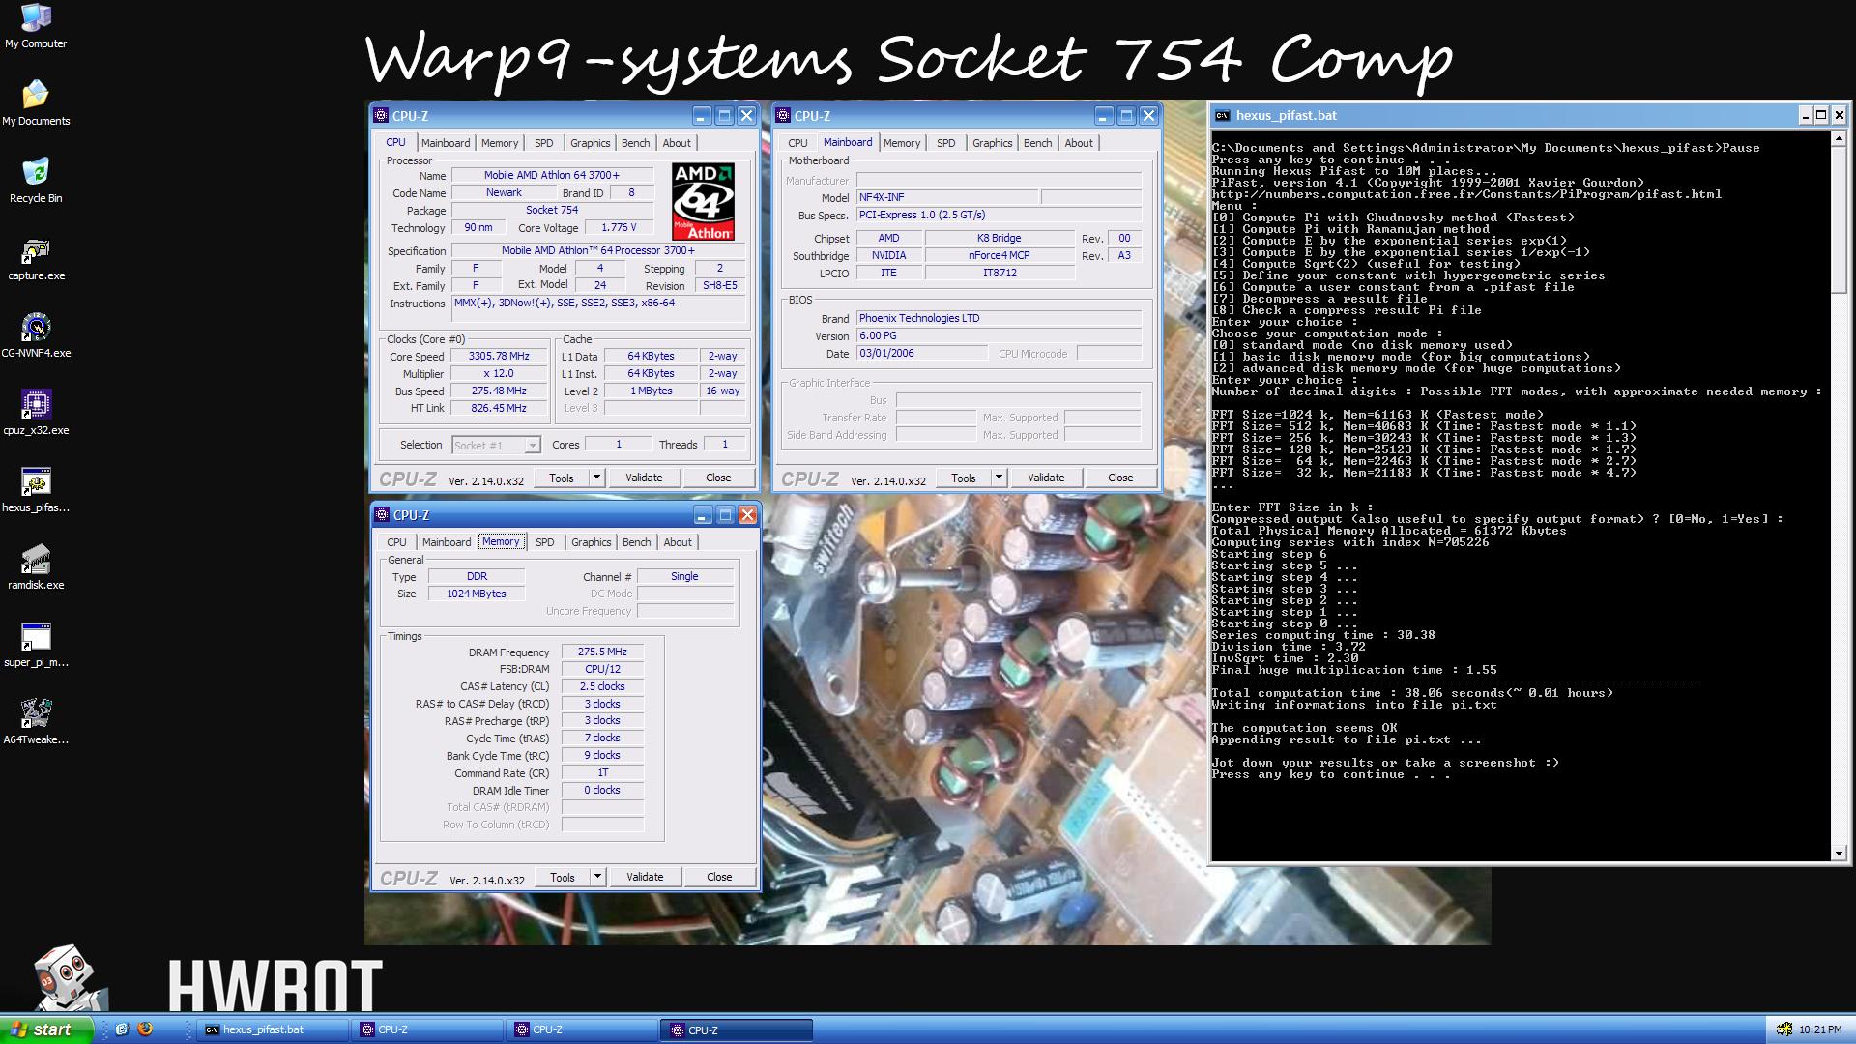Click Close button in CPU window

(x=718, y=478)
